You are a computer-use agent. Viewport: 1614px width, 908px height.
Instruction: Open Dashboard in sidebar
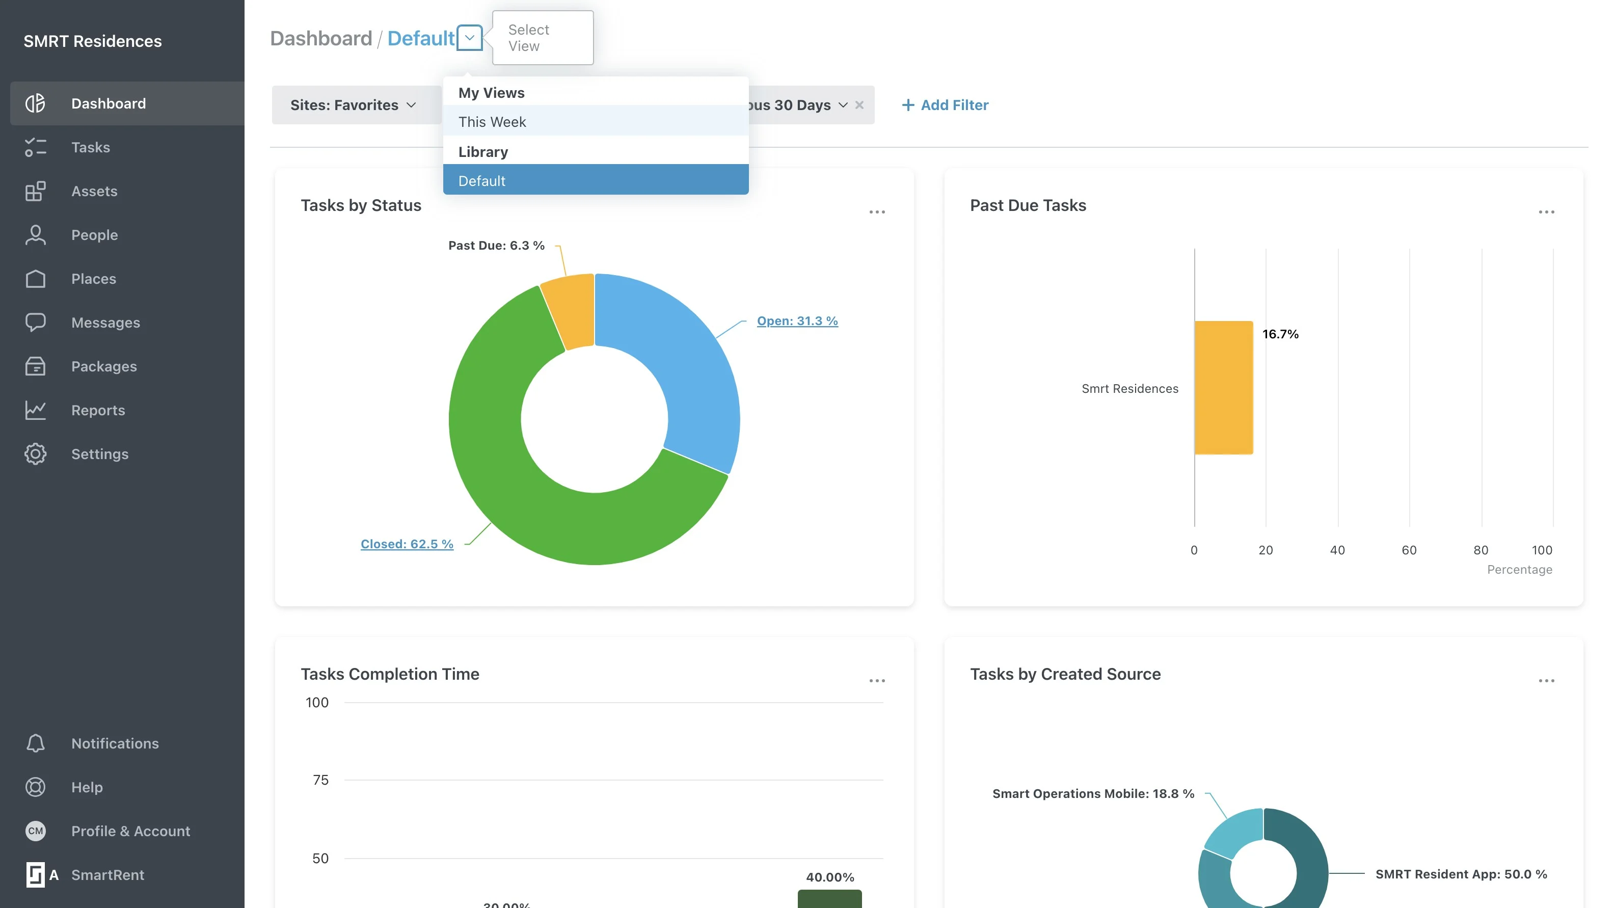(x=127, y=103)
